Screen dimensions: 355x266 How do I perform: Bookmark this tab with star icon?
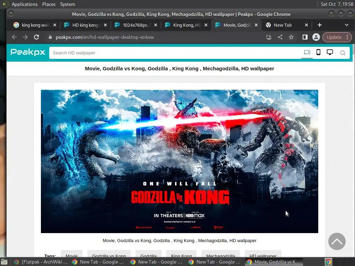click(291, 37)
